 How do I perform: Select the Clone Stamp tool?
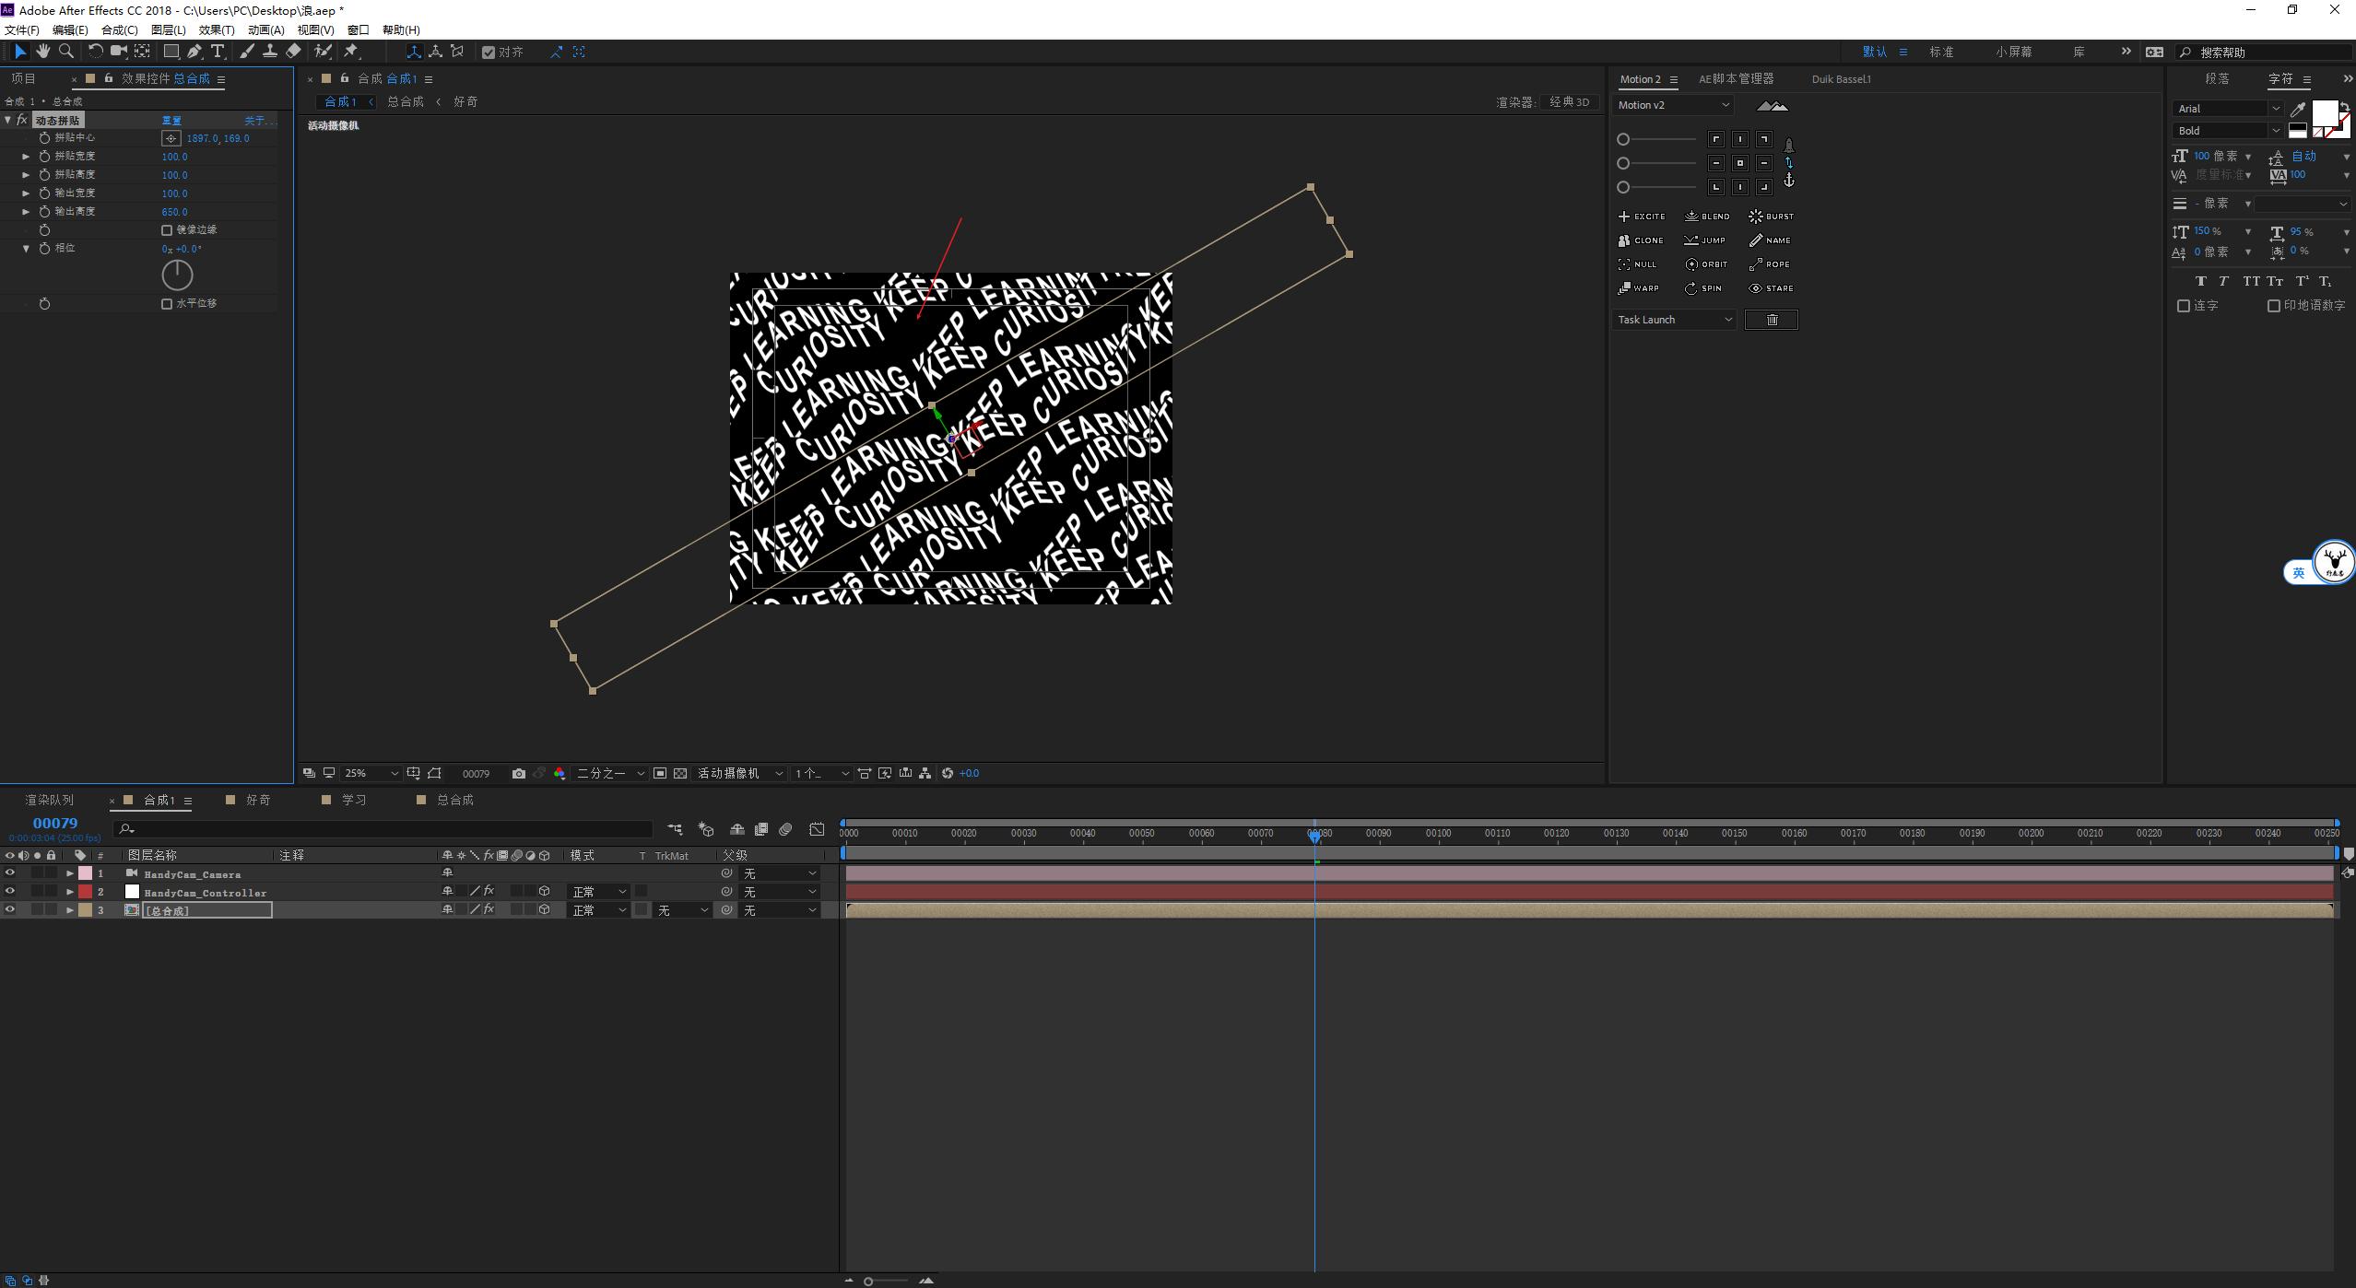pyautogui.click(x=269, y=52)
